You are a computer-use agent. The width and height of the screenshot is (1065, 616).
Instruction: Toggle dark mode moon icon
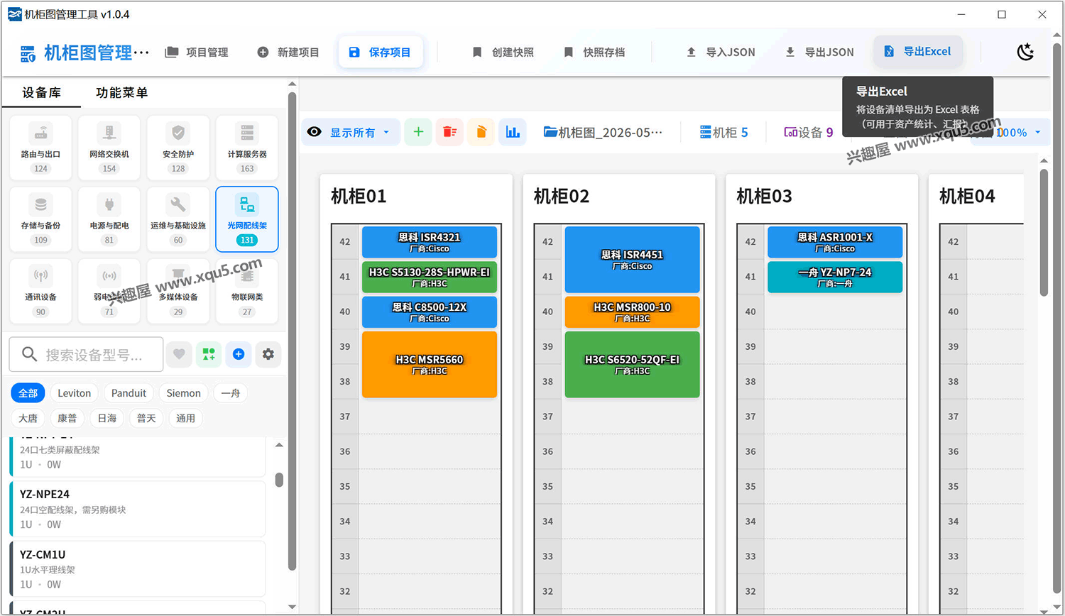[1025, 52]
